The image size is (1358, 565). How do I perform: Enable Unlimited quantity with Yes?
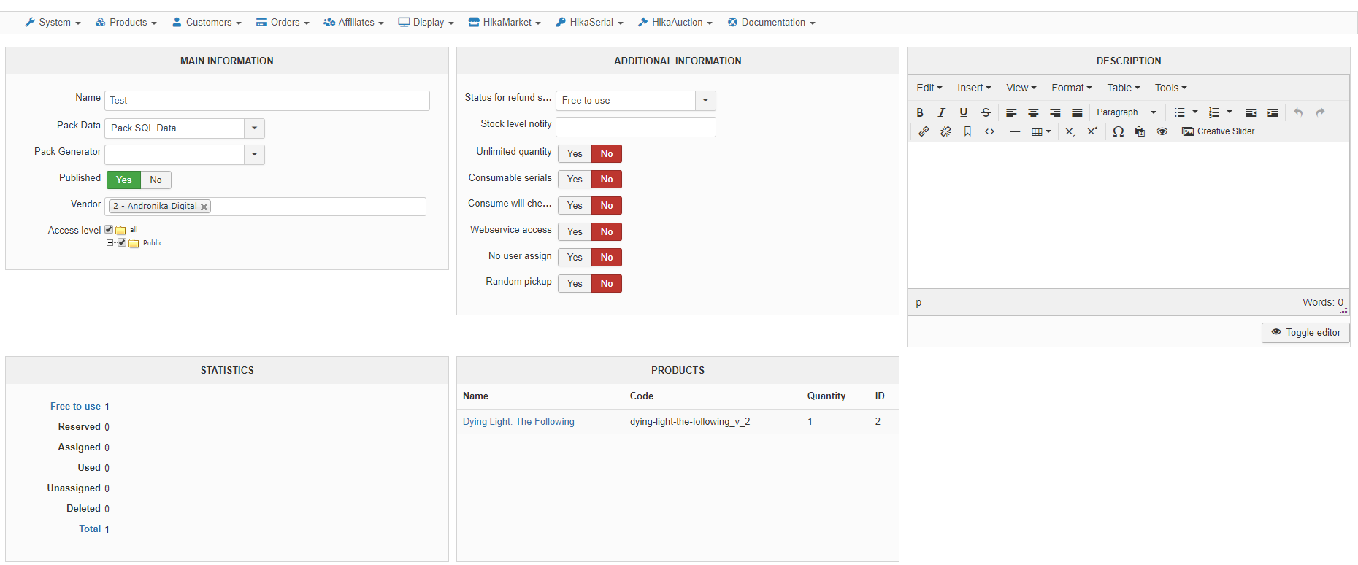(x=575, y=154)
